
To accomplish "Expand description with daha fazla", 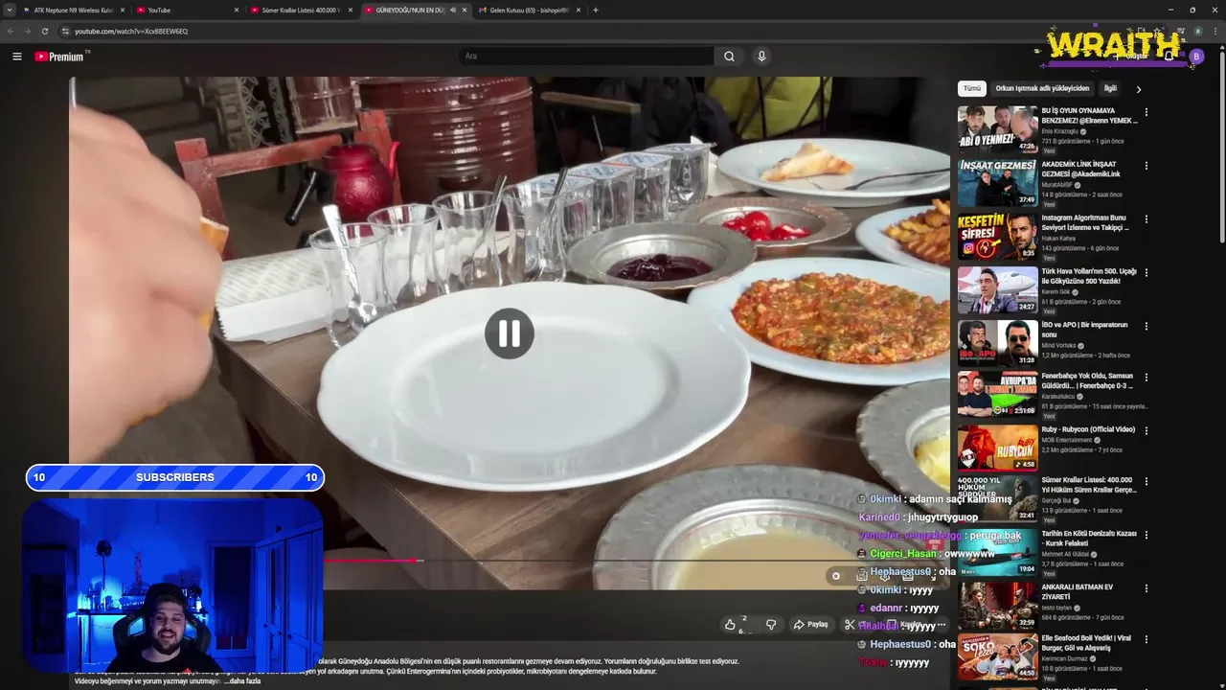I will 242,681.
